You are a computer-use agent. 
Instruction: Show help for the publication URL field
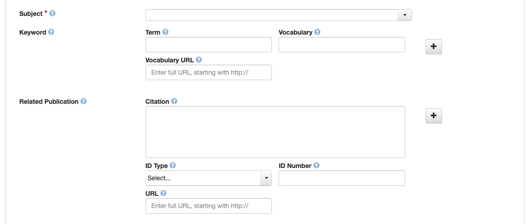click(x=163, y=193)
